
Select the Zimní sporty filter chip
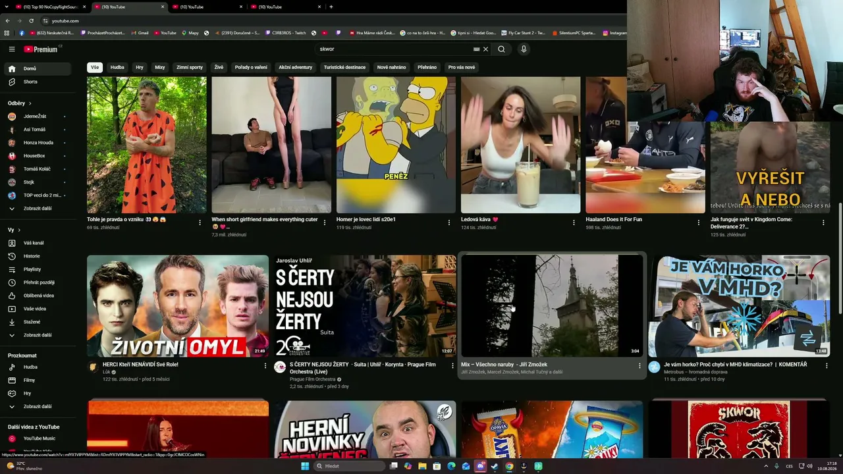[x=190, y=67]
